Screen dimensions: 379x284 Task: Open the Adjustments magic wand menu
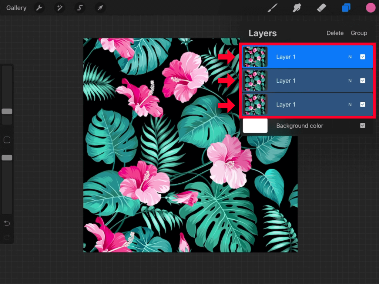(x=59, y=7)
